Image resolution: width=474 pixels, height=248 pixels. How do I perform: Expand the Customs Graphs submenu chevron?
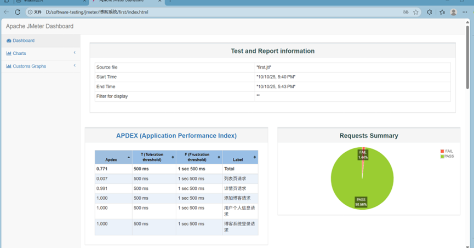click(75, 65)
